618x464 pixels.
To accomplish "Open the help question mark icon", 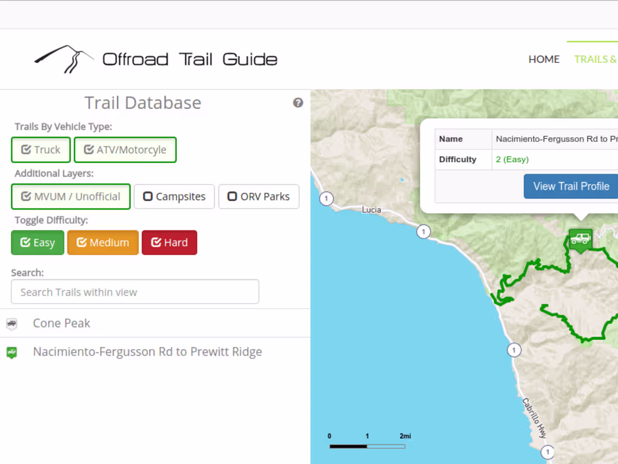I will coord(298,103).
